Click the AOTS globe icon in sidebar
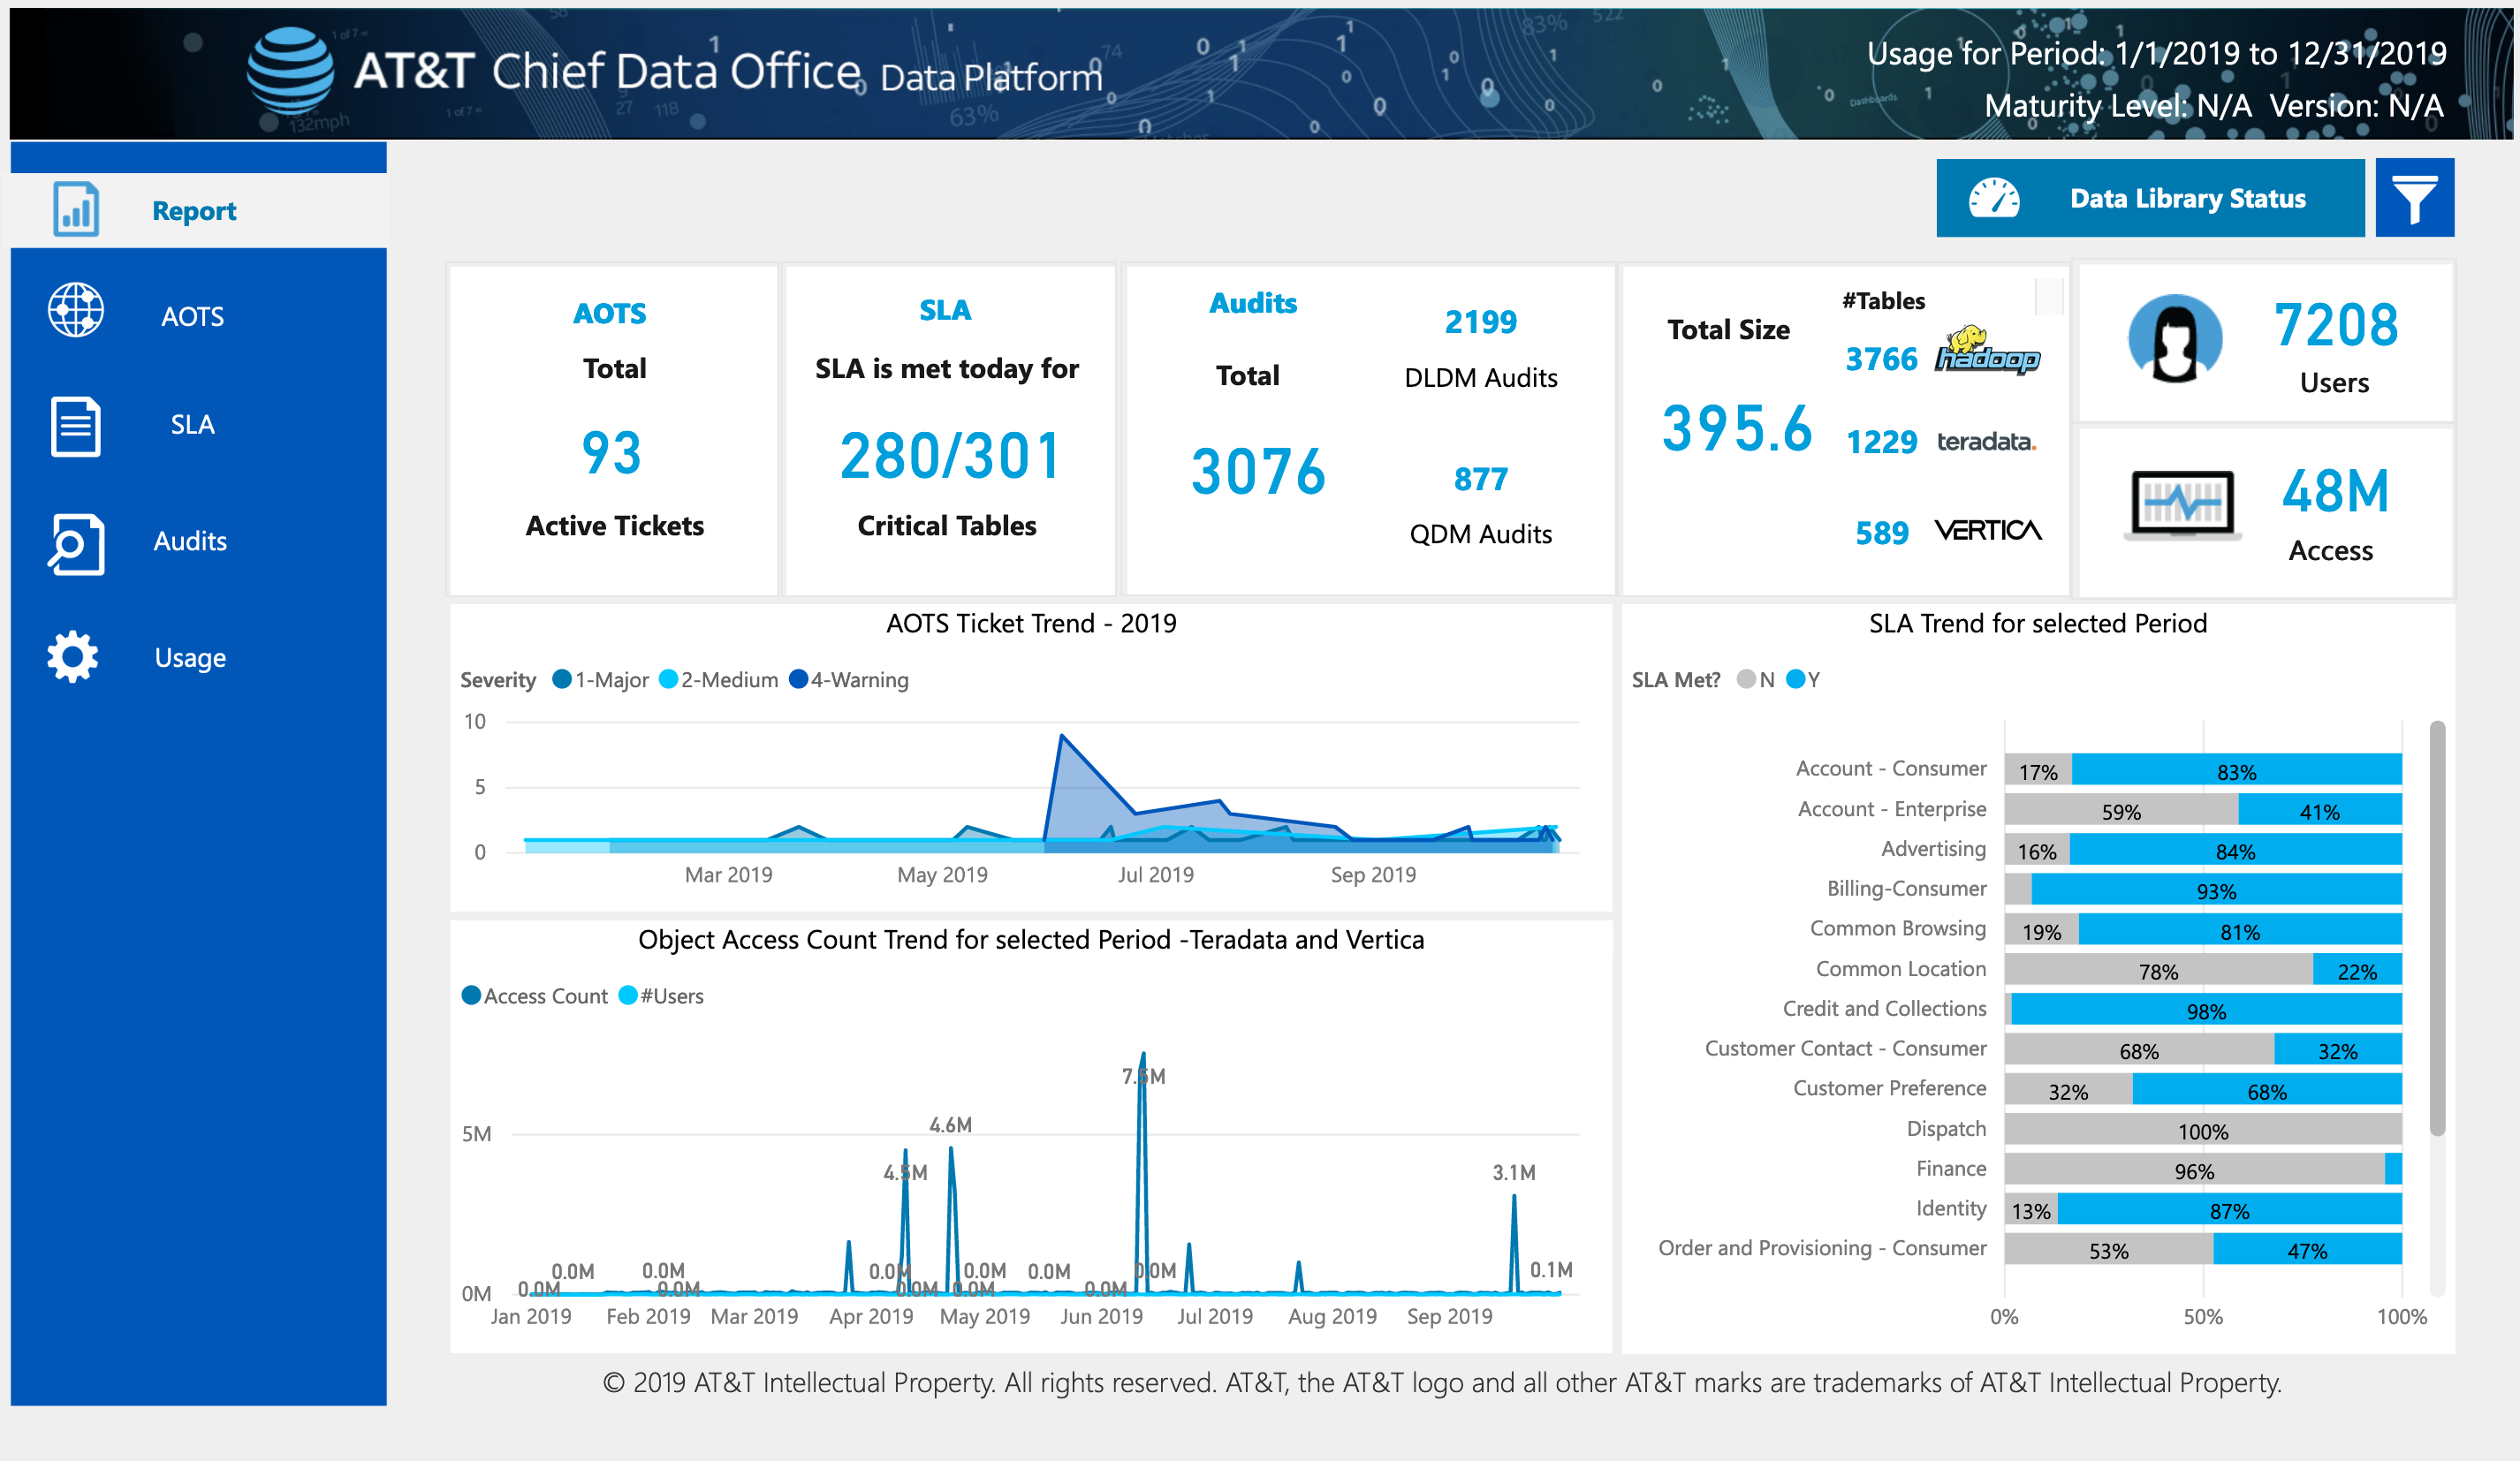 pos(76,309)
